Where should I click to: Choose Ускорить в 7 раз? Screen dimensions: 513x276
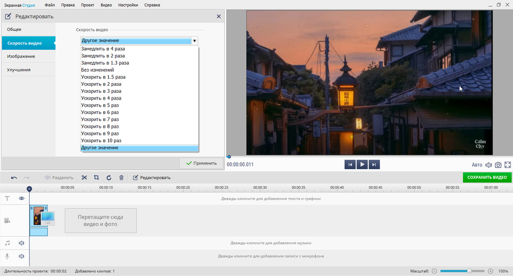point(140,120)
